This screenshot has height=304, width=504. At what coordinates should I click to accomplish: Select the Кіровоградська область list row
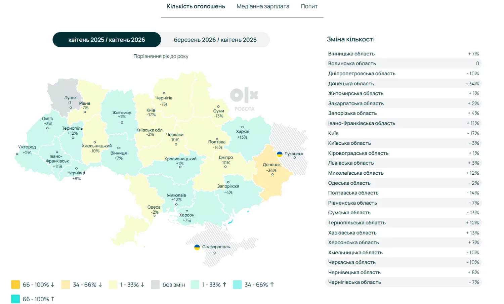[x=404, y=153]
